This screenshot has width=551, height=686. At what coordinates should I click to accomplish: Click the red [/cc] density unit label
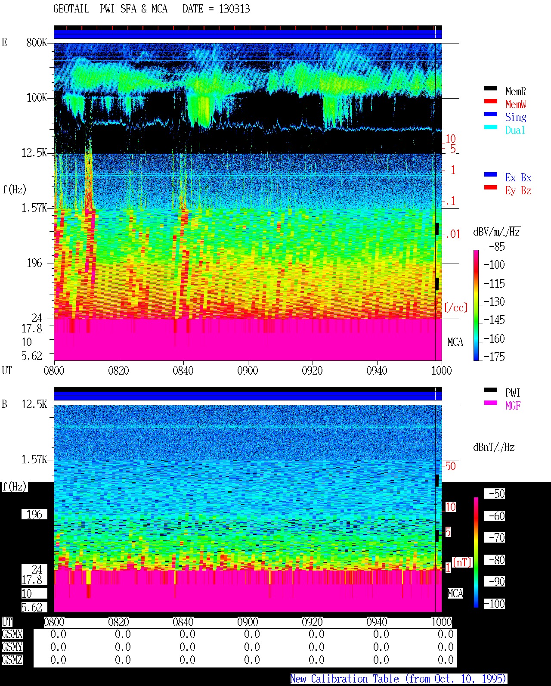pos(456,307)
